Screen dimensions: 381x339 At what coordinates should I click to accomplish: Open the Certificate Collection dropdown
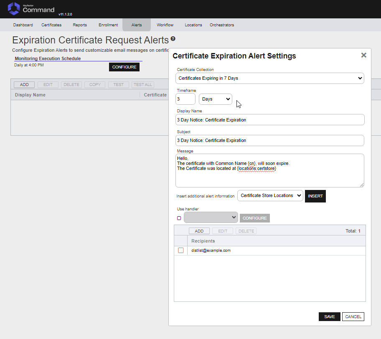pyautogui.click(x=269, y=78)
